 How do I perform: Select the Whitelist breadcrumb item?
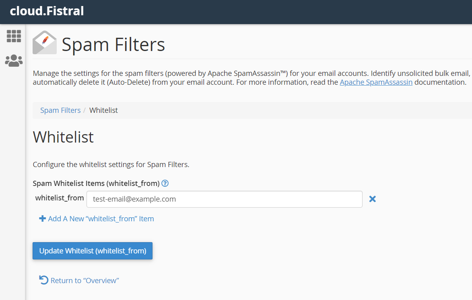click(x=103, y=110)
